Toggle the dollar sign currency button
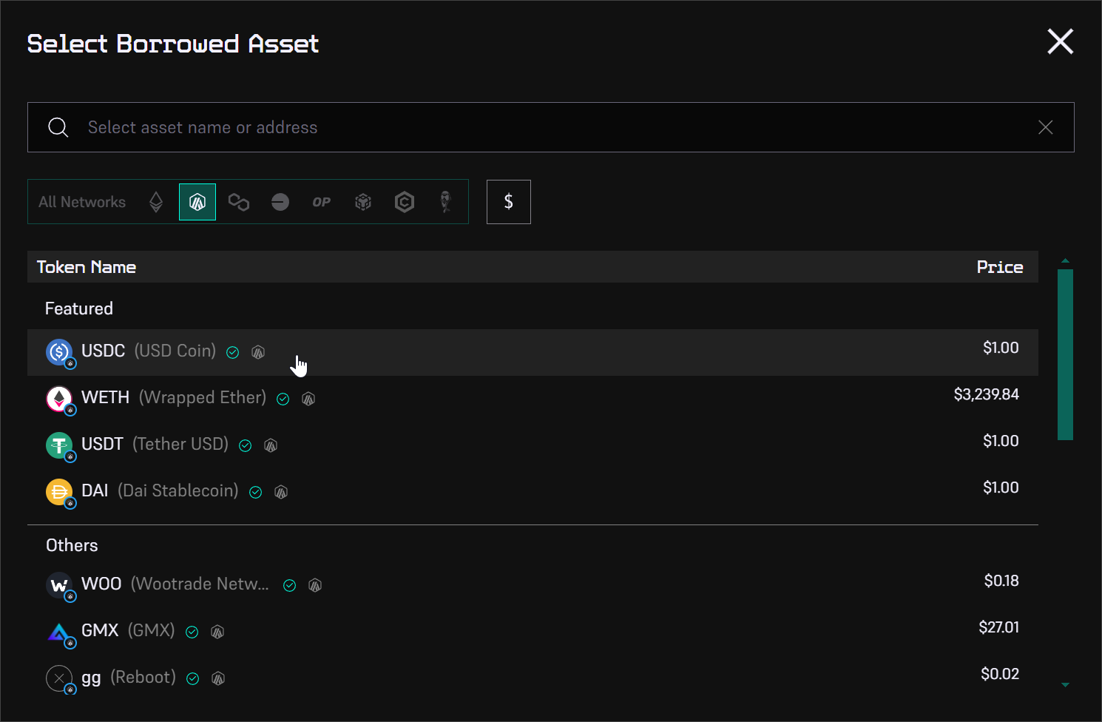The width and height of the screenshot is (1102, 722). click(x=509, y=202)
